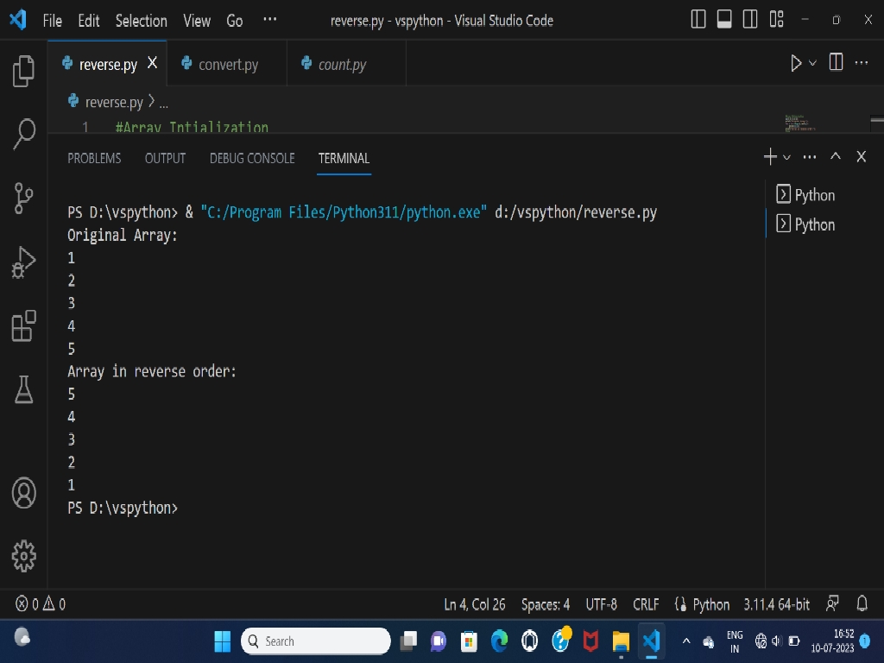
Task: Open the Extensions view
Action: point(23,325)
